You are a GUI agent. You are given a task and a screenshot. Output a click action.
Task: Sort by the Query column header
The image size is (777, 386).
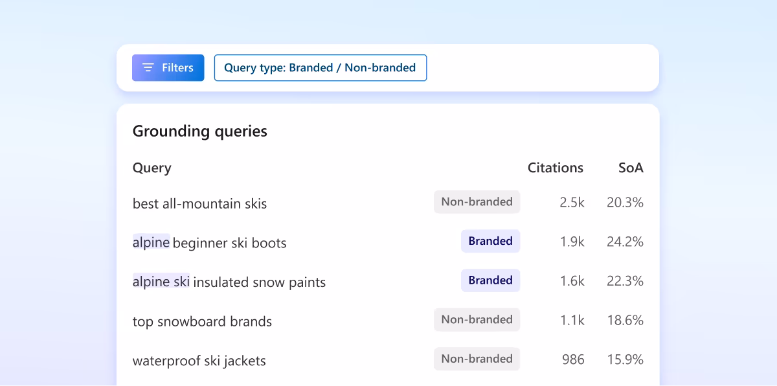(x=152, y=168)
